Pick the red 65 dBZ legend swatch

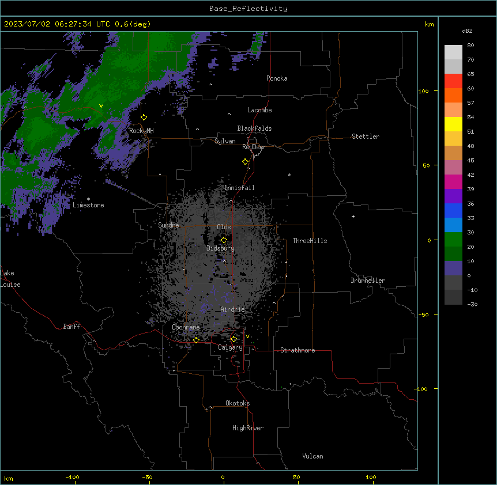coord(453,81)
